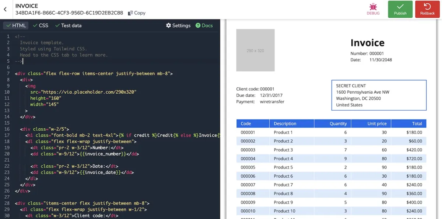Switch to the HTML tab
This screenshot has width=442, height=219.
pyautogui.click(x=16, y=25)
